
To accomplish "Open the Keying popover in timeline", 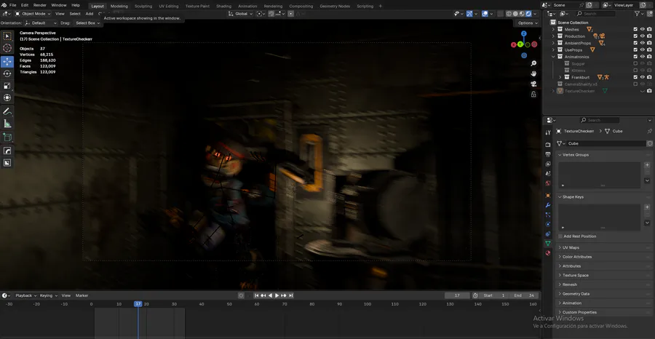I will (x=49, y=295).
